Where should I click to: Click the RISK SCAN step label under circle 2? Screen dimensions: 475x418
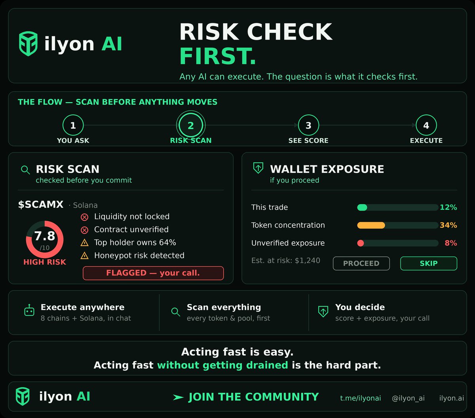click(x=191, y=141)
